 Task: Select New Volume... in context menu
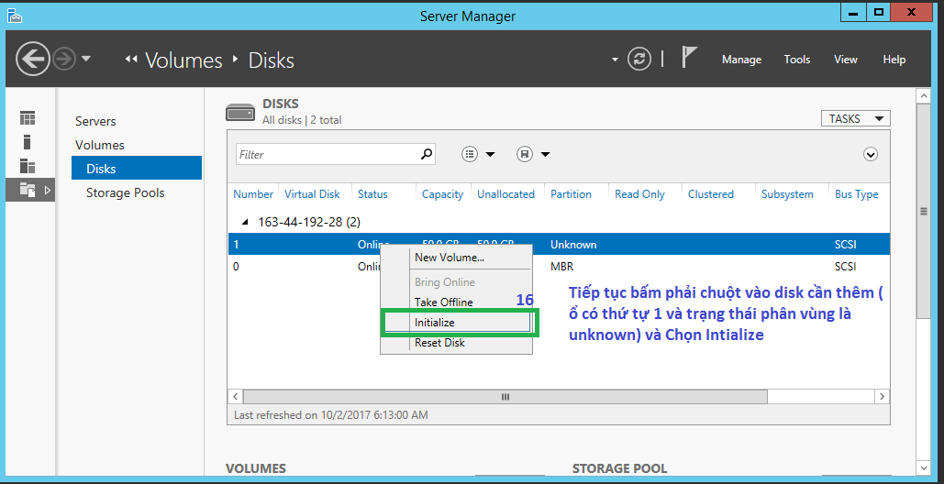pyautogui.click(x=449, y=258)
